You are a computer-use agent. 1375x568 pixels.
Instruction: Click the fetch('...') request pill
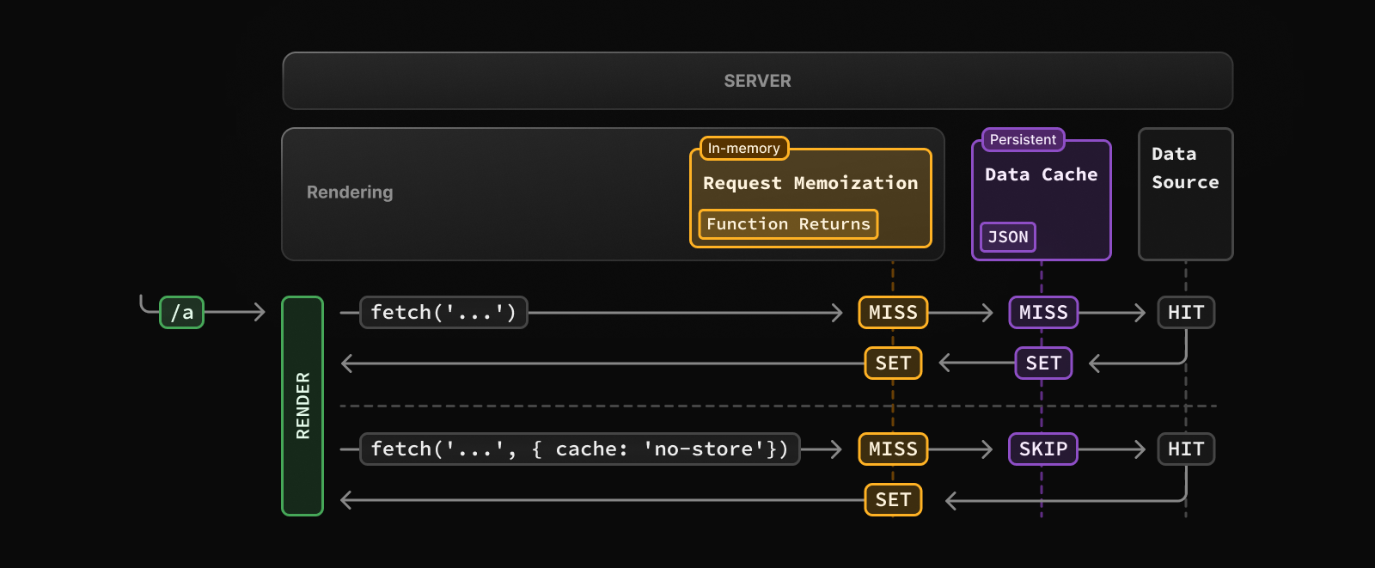tap(443, 313)
